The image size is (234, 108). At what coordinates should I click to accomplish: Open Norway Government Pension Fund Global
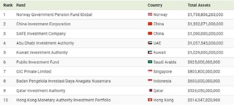point(54,15)
